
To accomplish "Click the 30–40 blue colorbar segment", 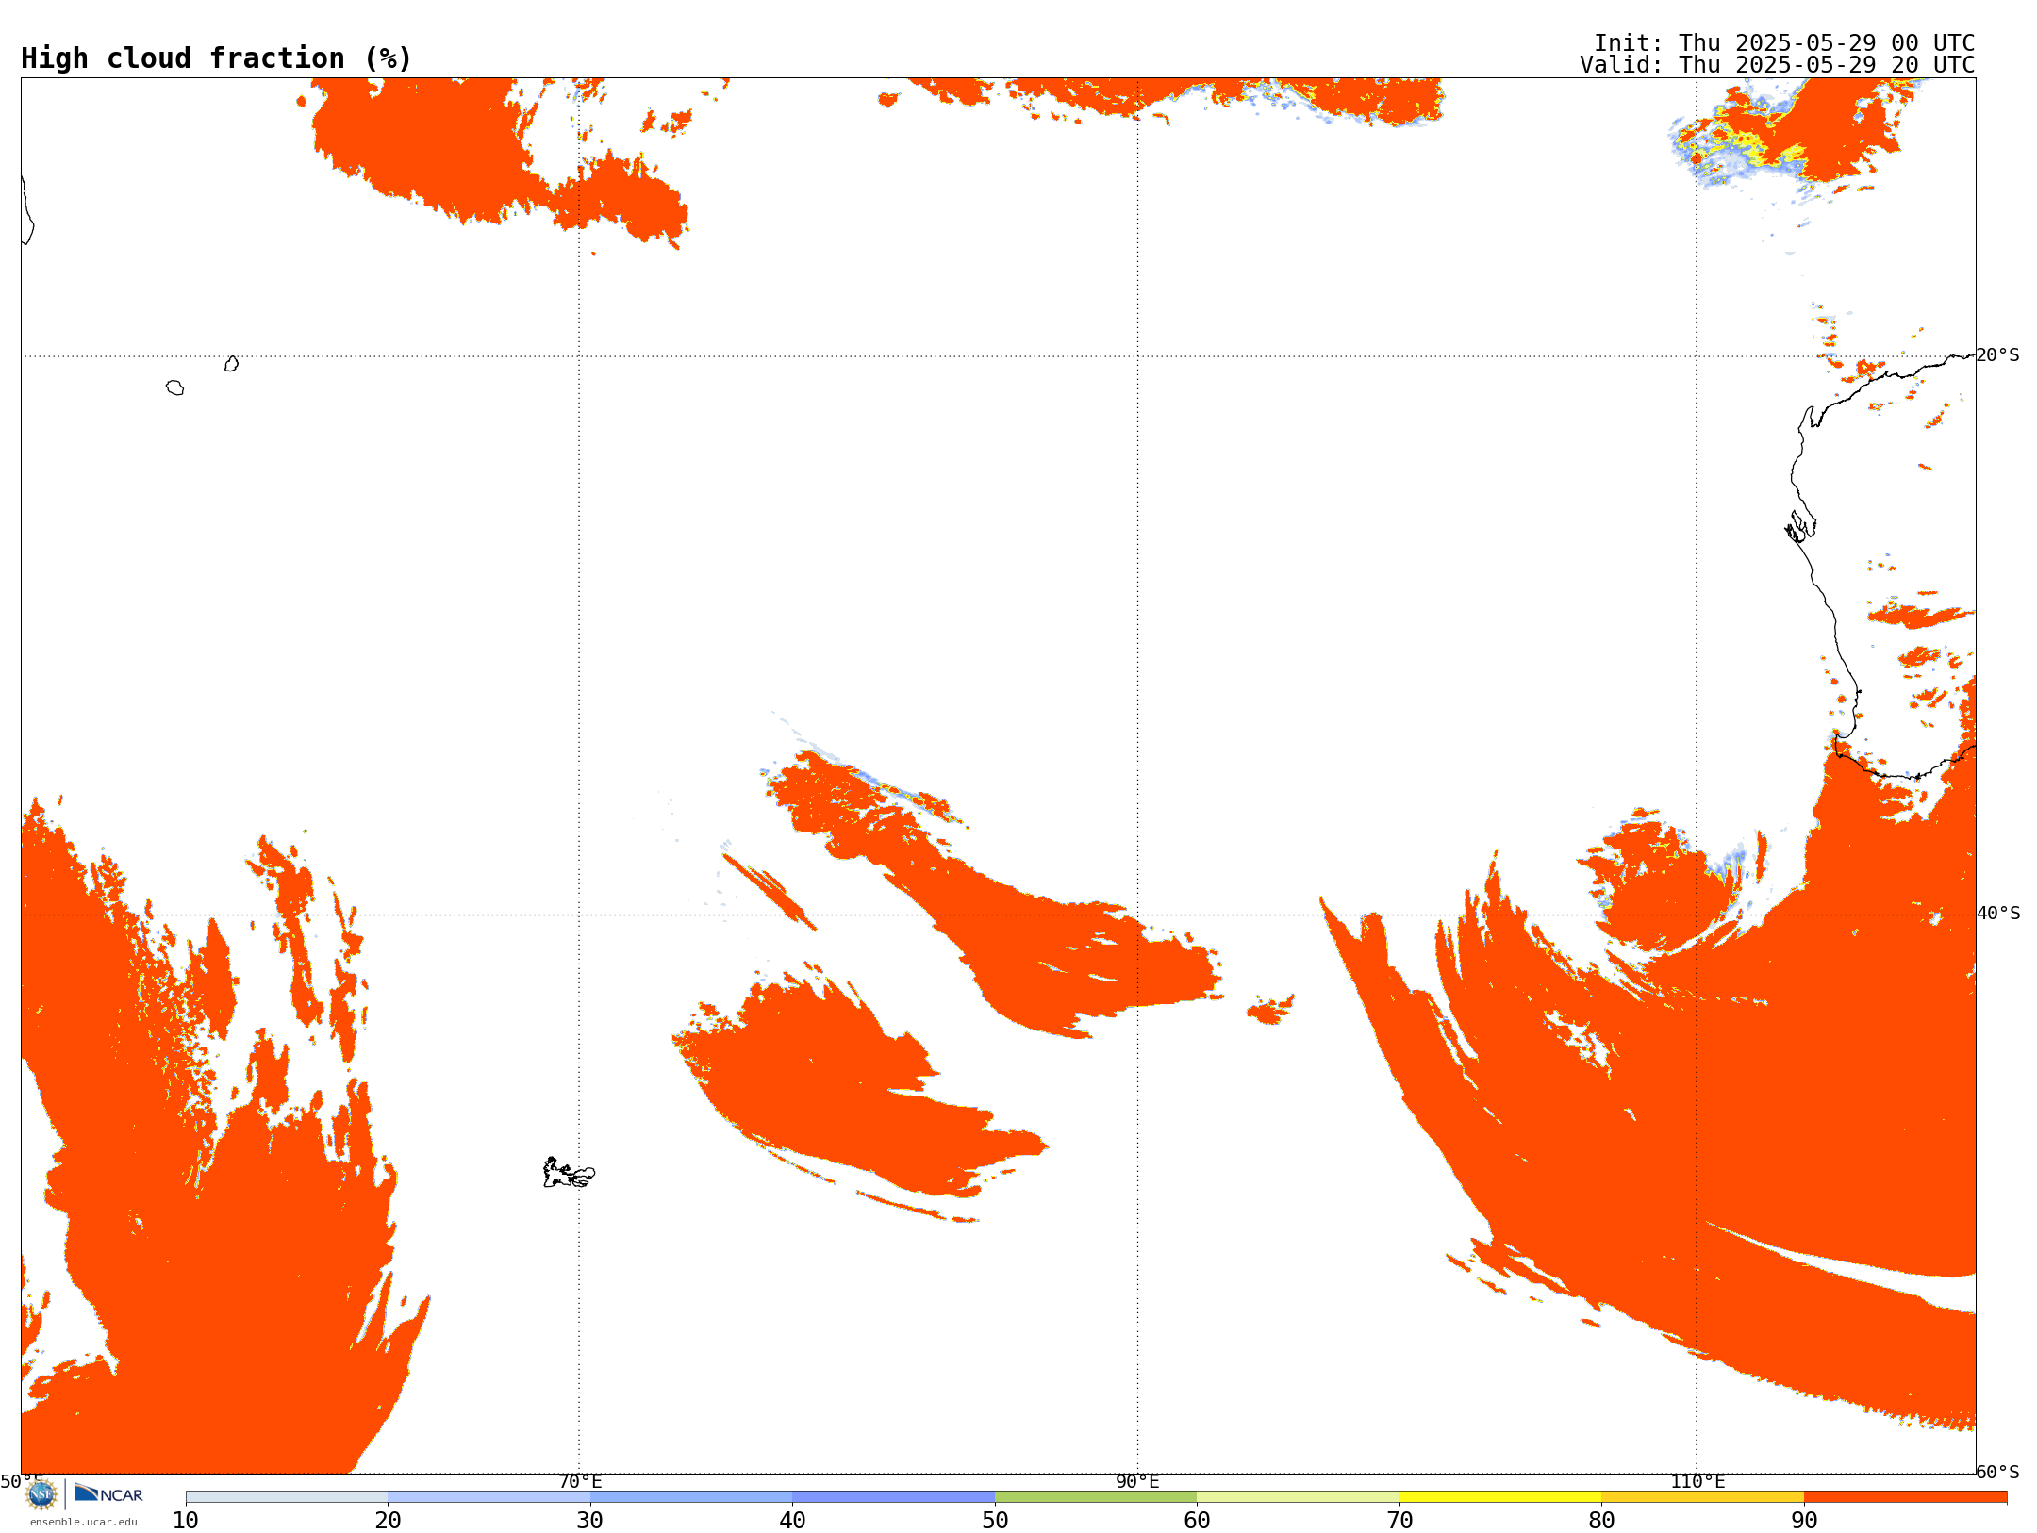I will tap(691, 1497).
